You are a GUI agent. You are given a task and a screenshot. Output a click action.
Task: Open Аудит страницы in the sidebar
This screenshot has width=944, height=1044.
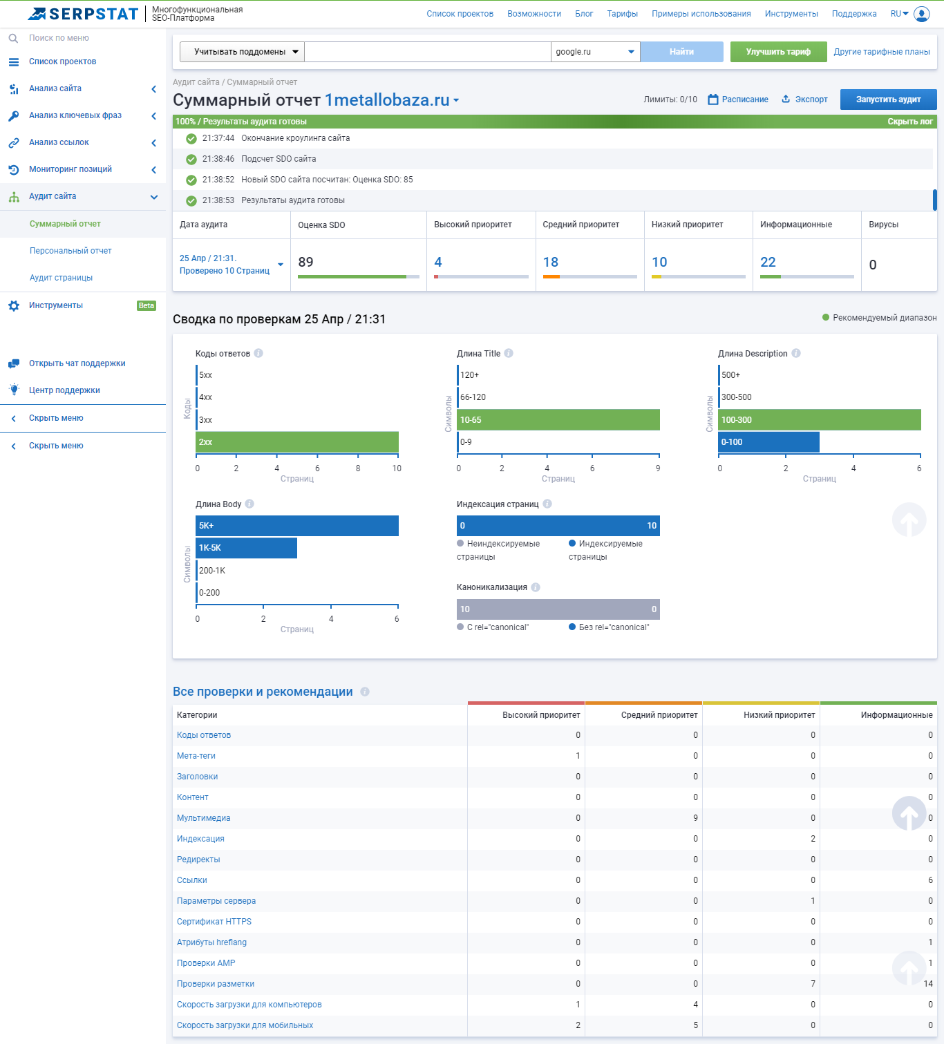click(61, 278)
